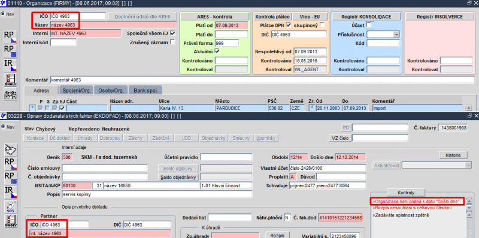Viewport: 479px width, 238px height.
Task: Click the scanner icon below lower Nav
Action: (10, 151)
